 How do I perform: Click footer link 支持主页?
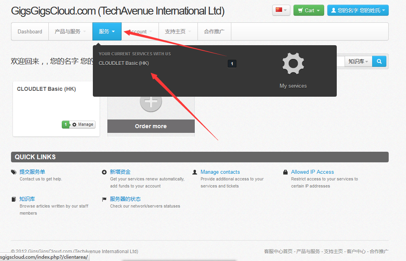click(x=333, y=252)
